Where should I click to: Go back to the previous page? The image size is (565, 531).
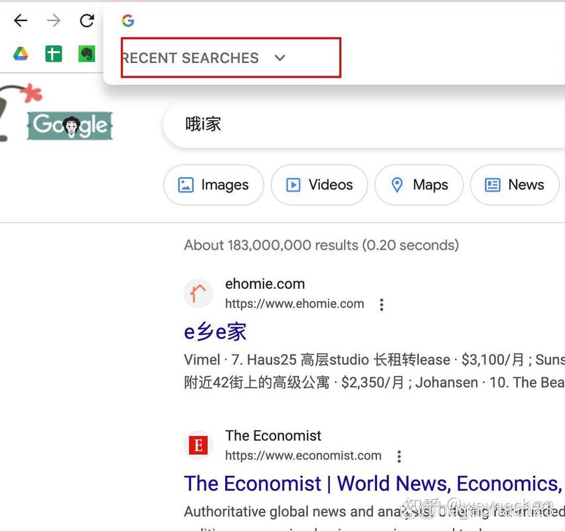(x=21, y=21)
